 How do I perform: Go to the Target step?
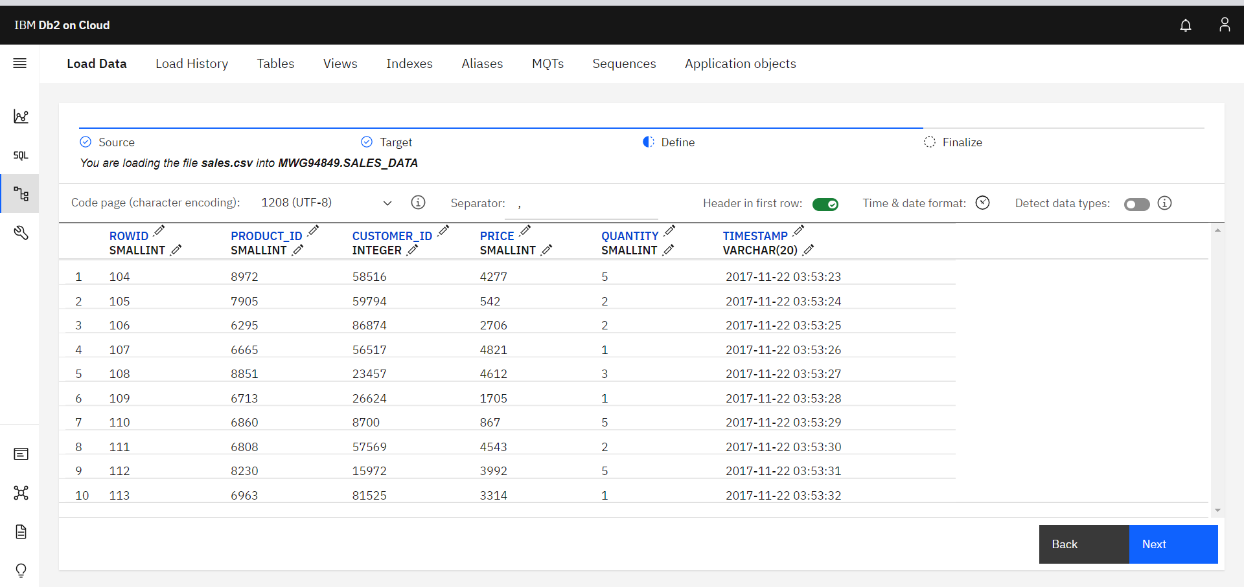tap(387, 142)
